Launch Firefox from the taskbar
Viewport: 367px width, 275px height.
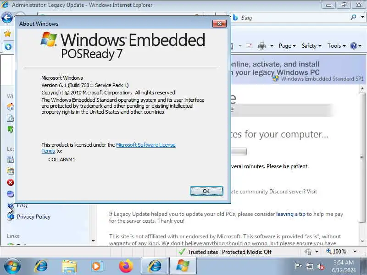pos(126,266)
